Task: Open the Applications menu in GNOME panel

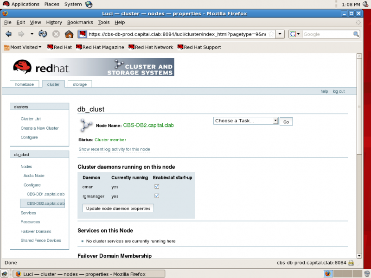Action: 21,4
